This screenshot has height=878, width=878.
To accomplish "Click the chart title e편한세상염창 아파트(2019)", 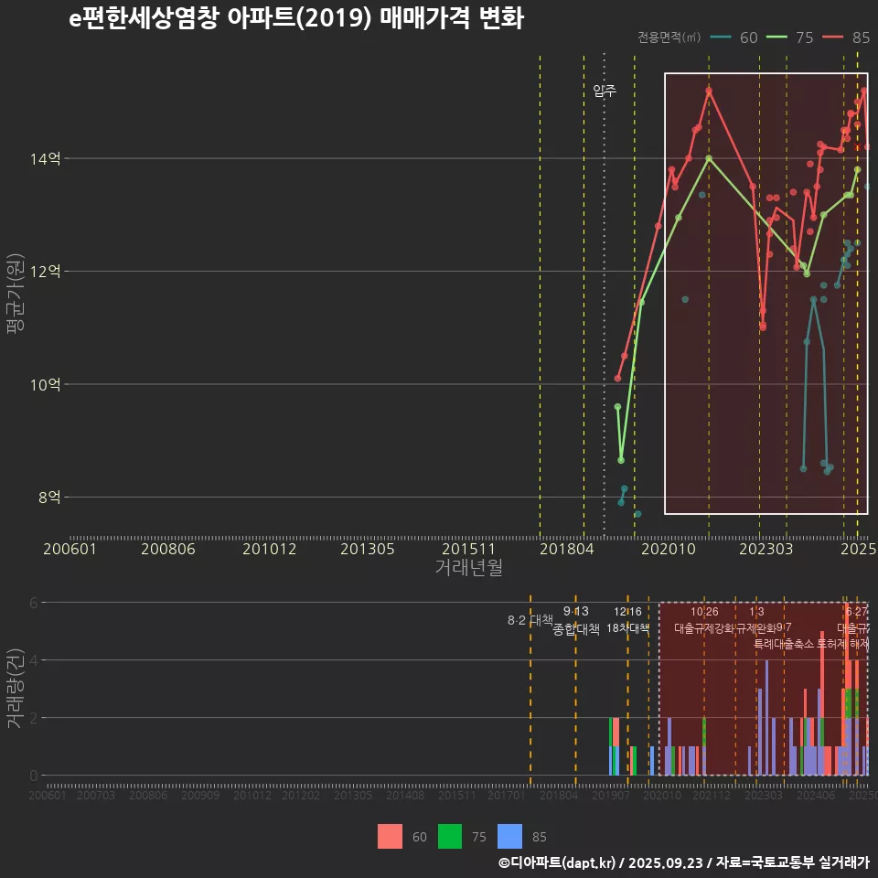I will (x=295, y=19).
